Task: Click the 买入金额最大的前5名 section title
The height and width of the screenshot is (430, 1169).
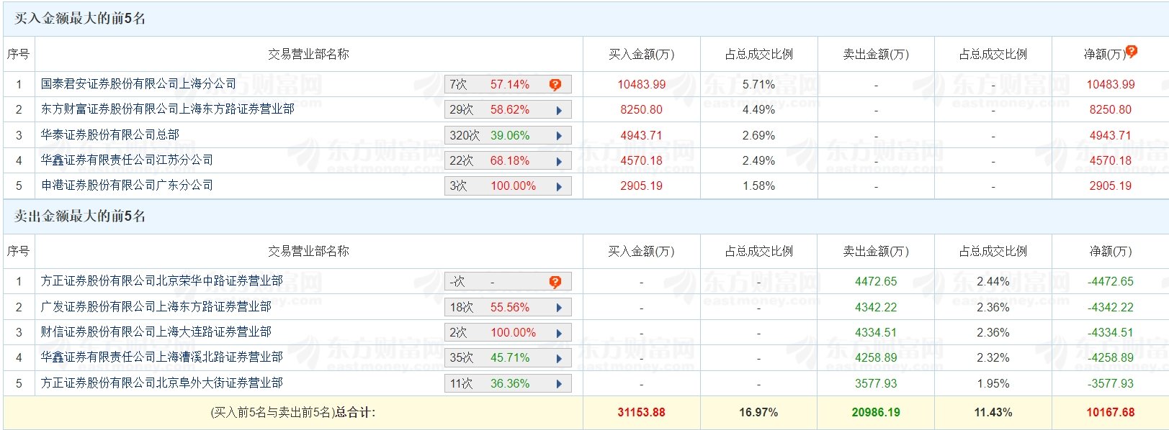Action: pyautogui.click(x=80, y=19)
